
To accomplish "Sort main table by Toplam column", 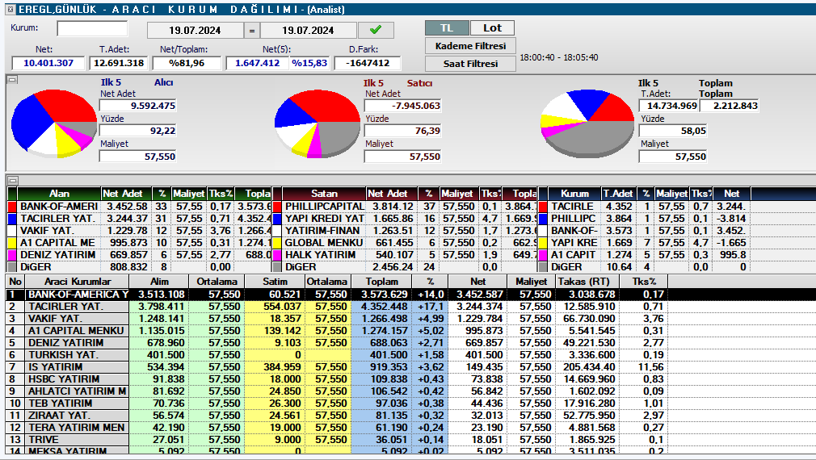I will (381, 281).
